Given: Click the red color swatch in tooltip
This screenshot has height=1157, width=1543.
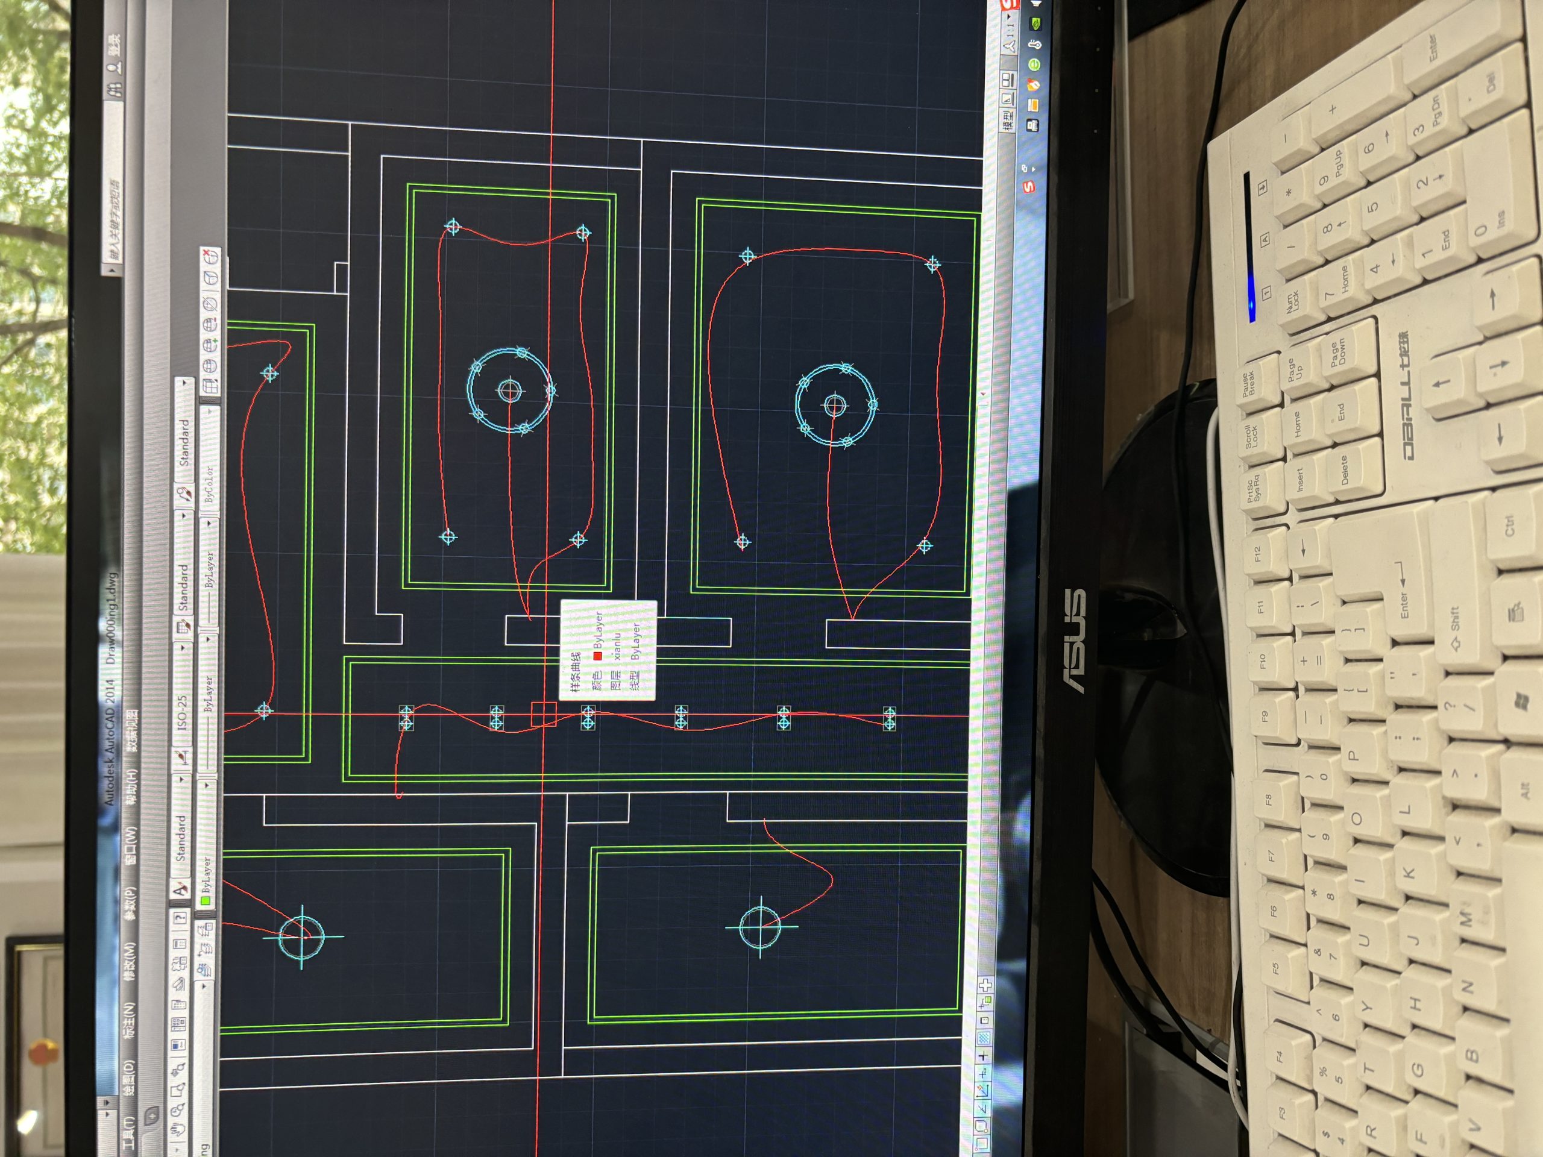Looking at the screenshot, I should 597,656.
